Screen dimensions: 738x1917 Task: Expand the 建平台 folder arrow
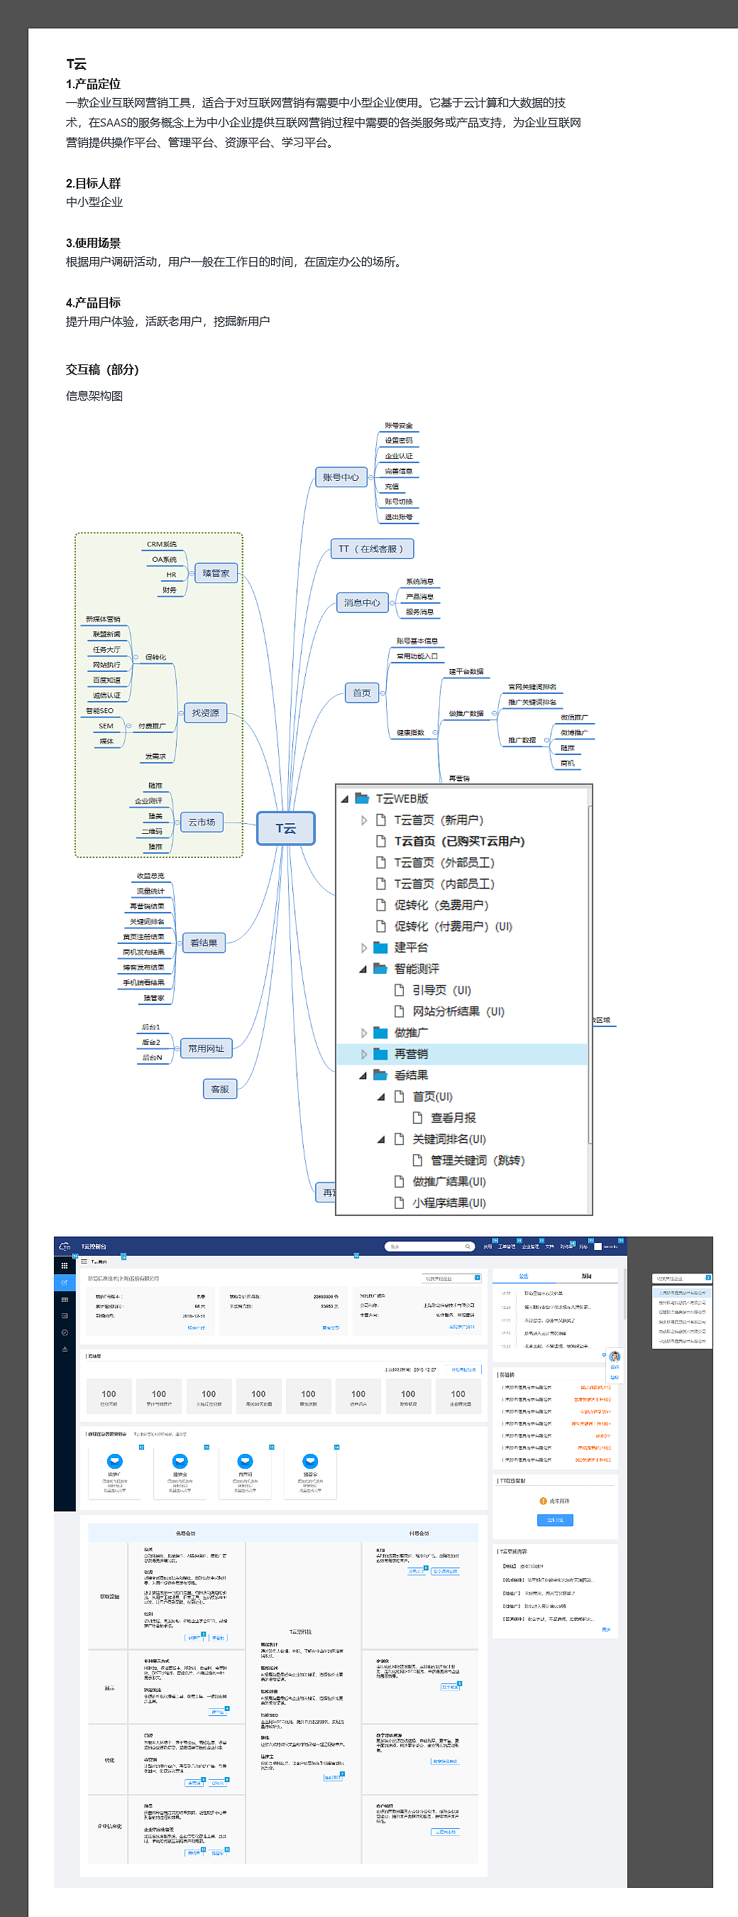point(364,947)
